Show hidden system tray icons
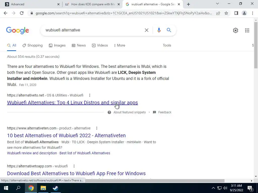Screen dimensions: 258x193 pos(213,188)
